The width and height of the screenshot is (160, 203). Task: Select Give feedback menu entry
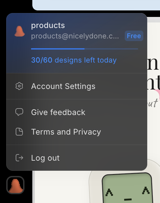tap(77, 112)
